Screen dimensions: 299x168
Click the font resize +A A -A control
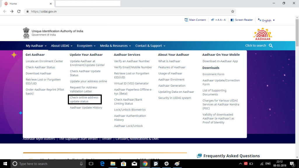coord(218,20)
